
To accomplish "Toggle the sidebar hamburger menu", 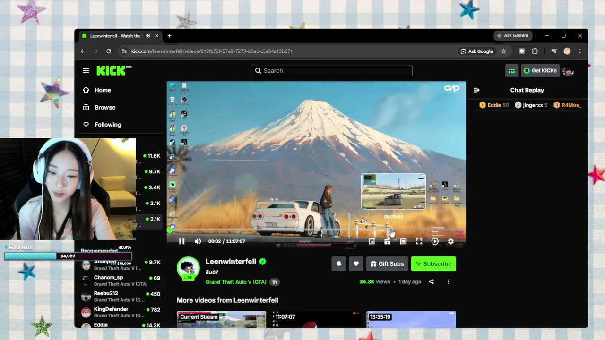I will pos(86,71).
